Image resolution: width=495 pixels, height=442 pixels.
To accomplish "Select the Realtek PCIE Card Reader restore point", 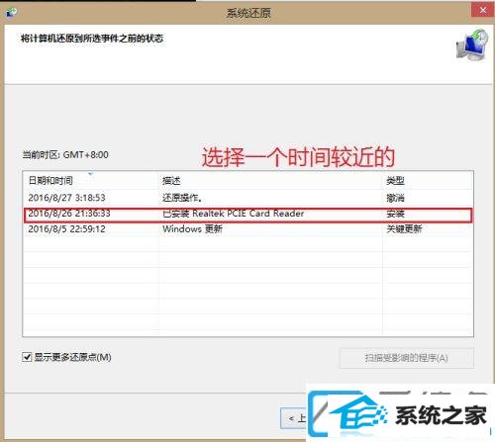I will pos(247,214).
